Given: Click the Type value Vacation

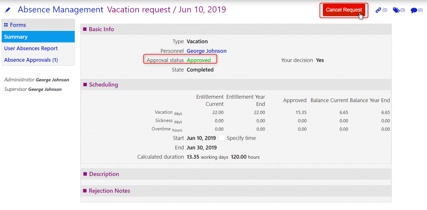Looking at the screenshot, I should pyautogui.click(x=197, y=42).
